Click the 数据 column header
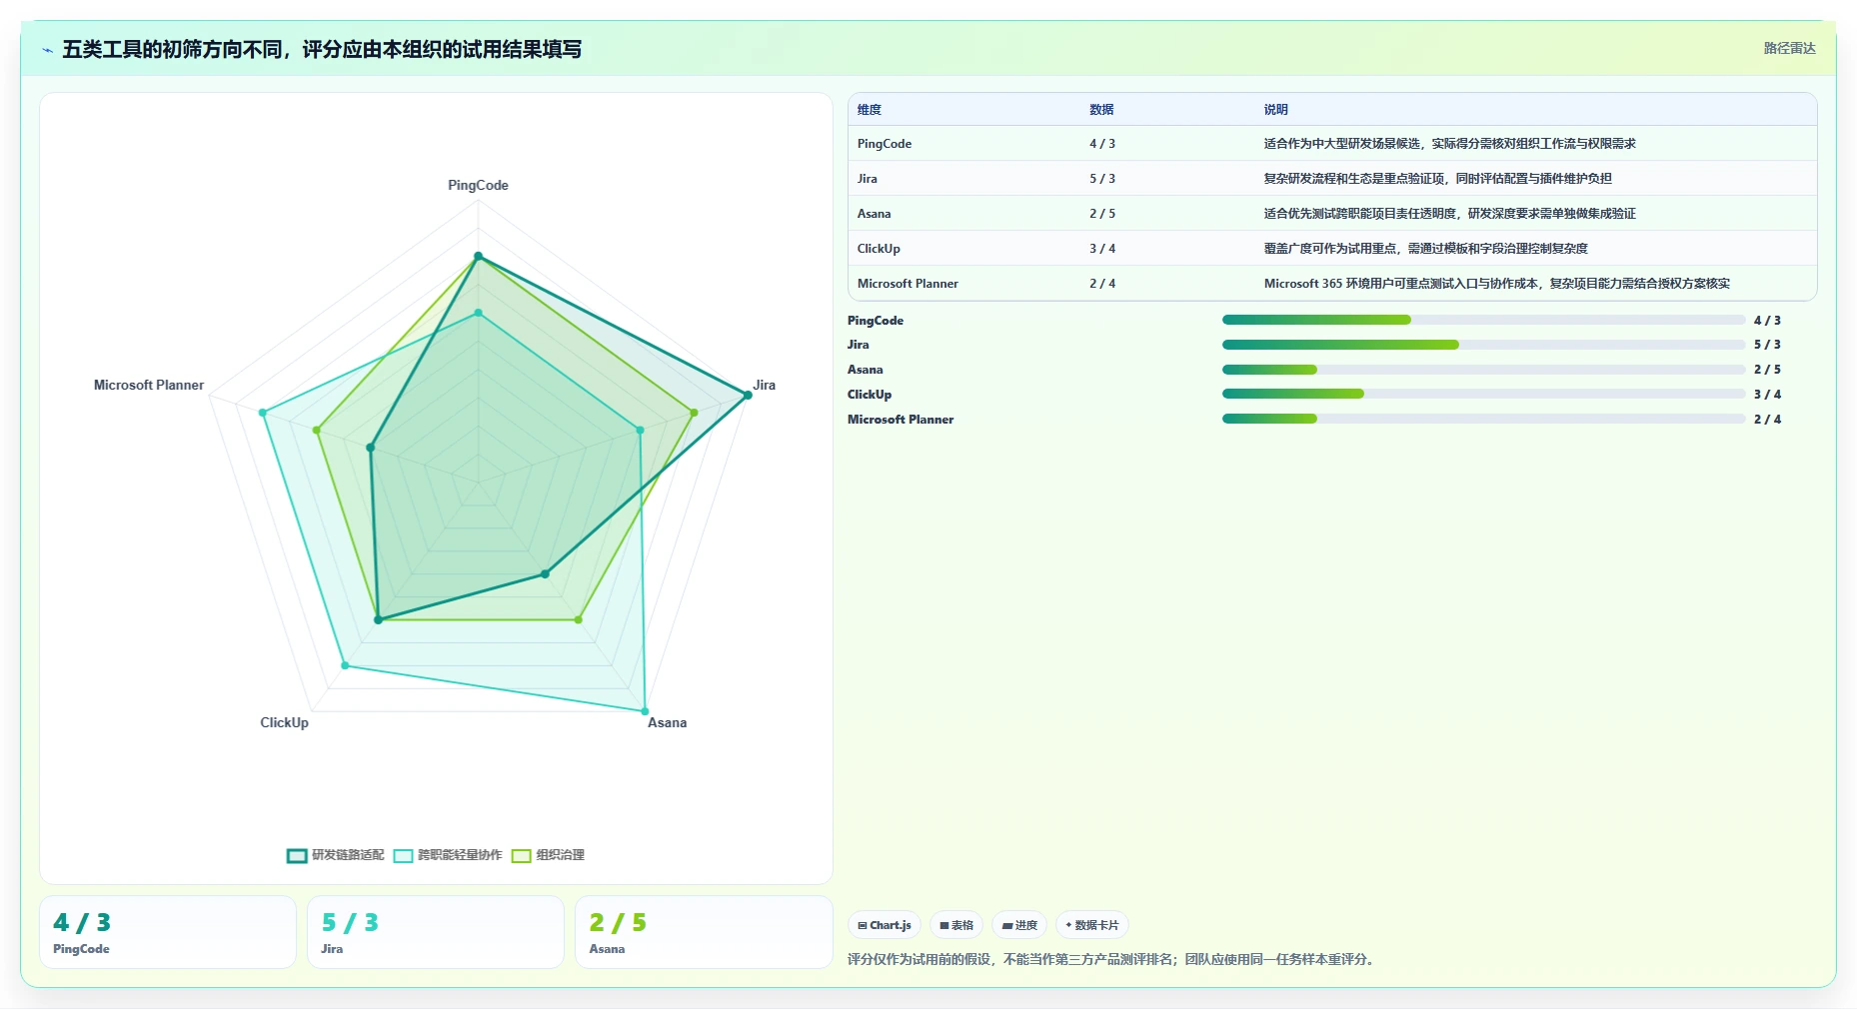This screenshot has width=1857, height=1009. click(x=1101, y=110)
